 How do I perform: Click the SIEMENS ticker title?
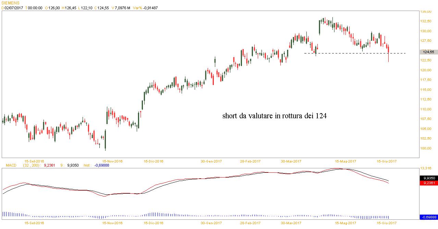click(x=11, y=3)
